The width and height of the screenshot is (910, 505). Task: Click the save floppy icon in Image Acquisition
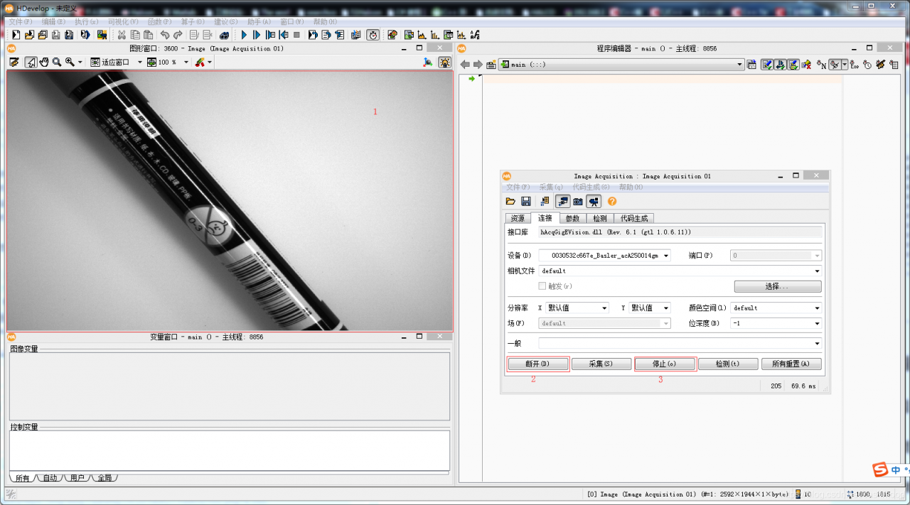526,202
